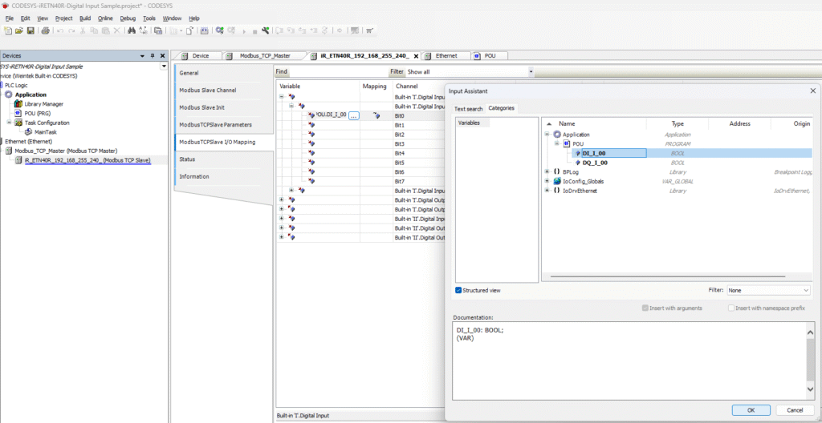Open the Filter dropdown set to None
The height and width of the screenshot is (423, 822).
[768, 290]
